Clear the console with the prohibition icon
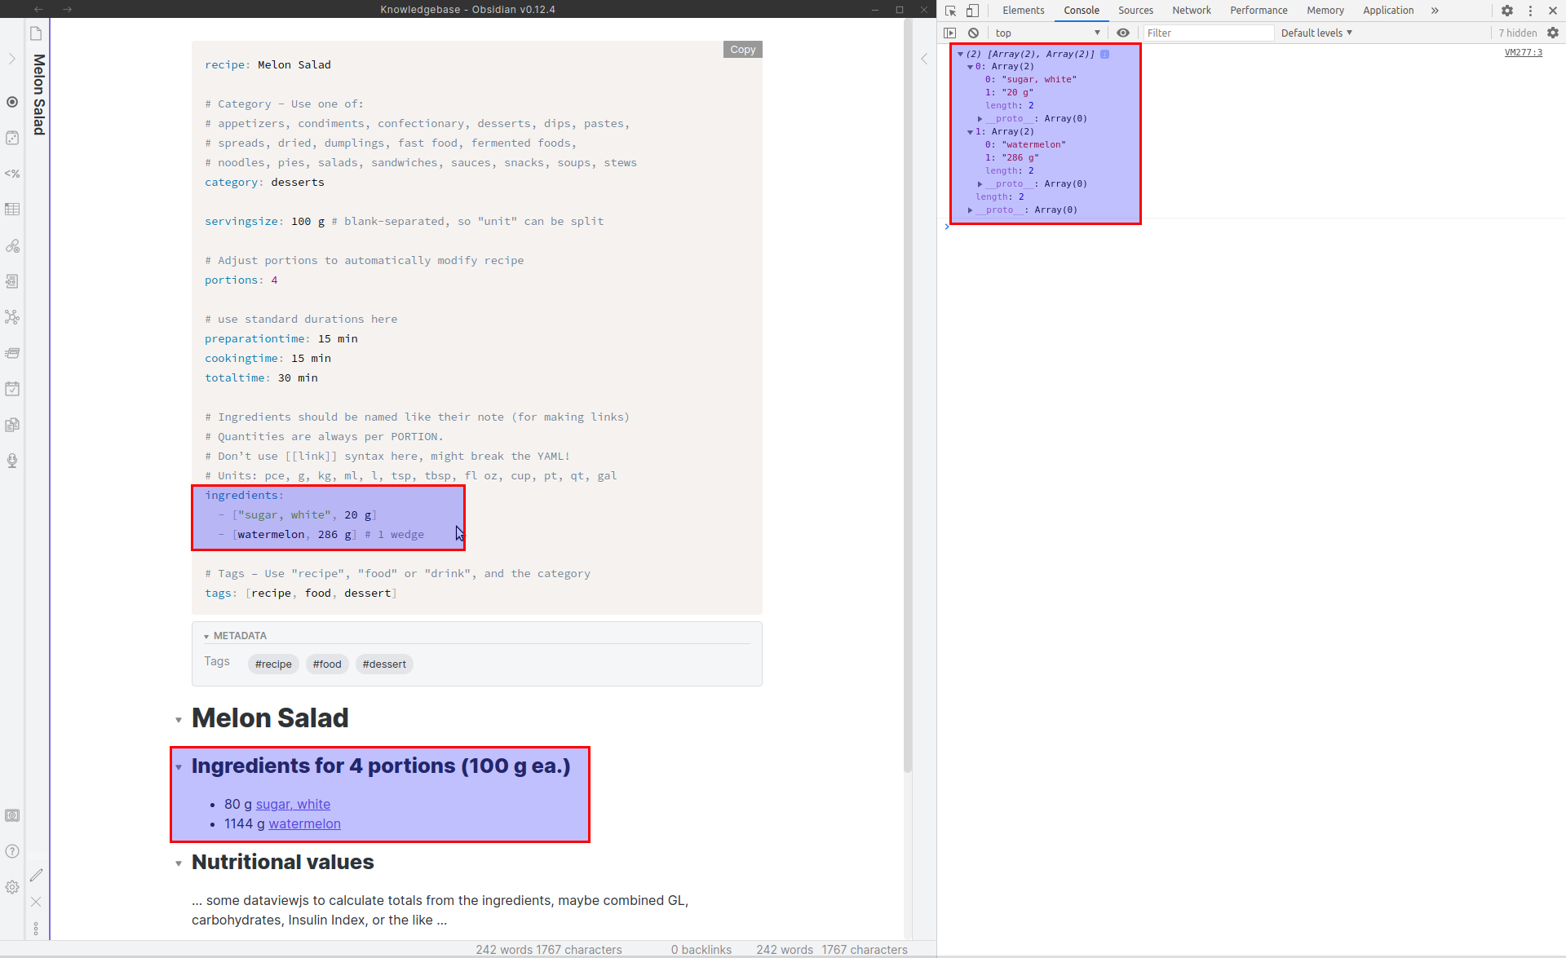Image resolution: width=1566 pixels, height=958 pixels. (974, 33)
